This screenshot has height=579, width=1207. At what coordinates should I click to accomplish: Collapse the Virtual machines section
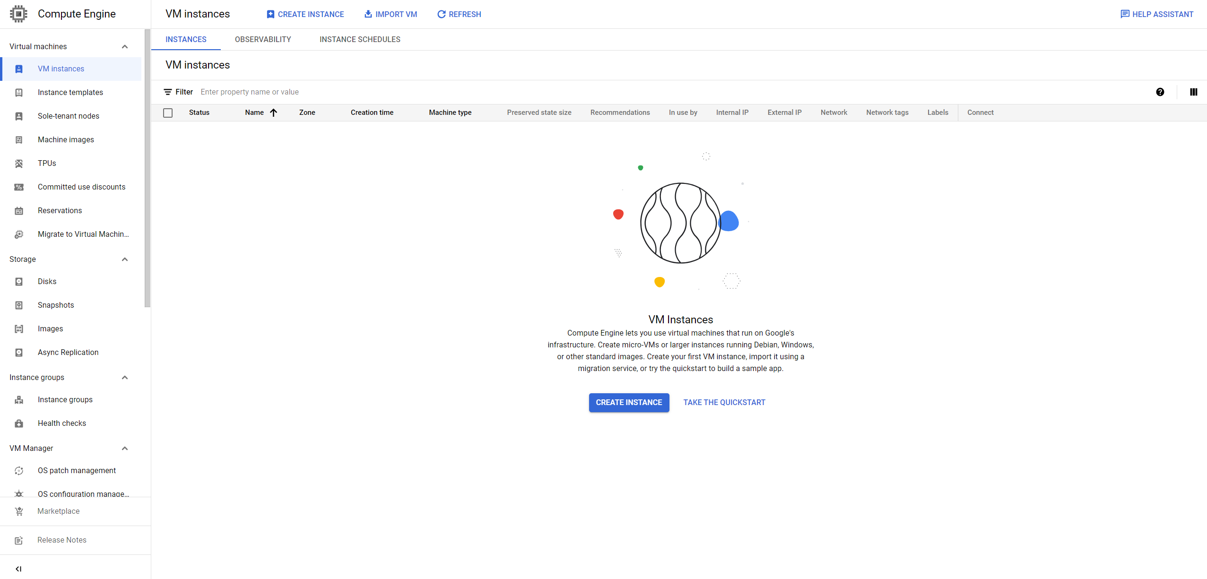pos(125,46)
